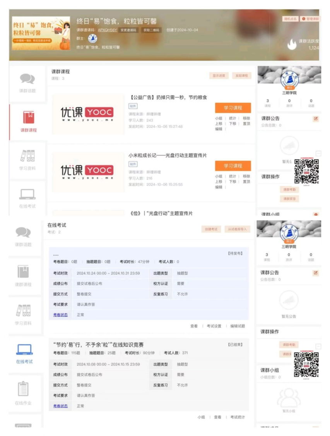
Task: Click the 站外 tag under 【公益广告】 course
Action: tap(133, 106)
